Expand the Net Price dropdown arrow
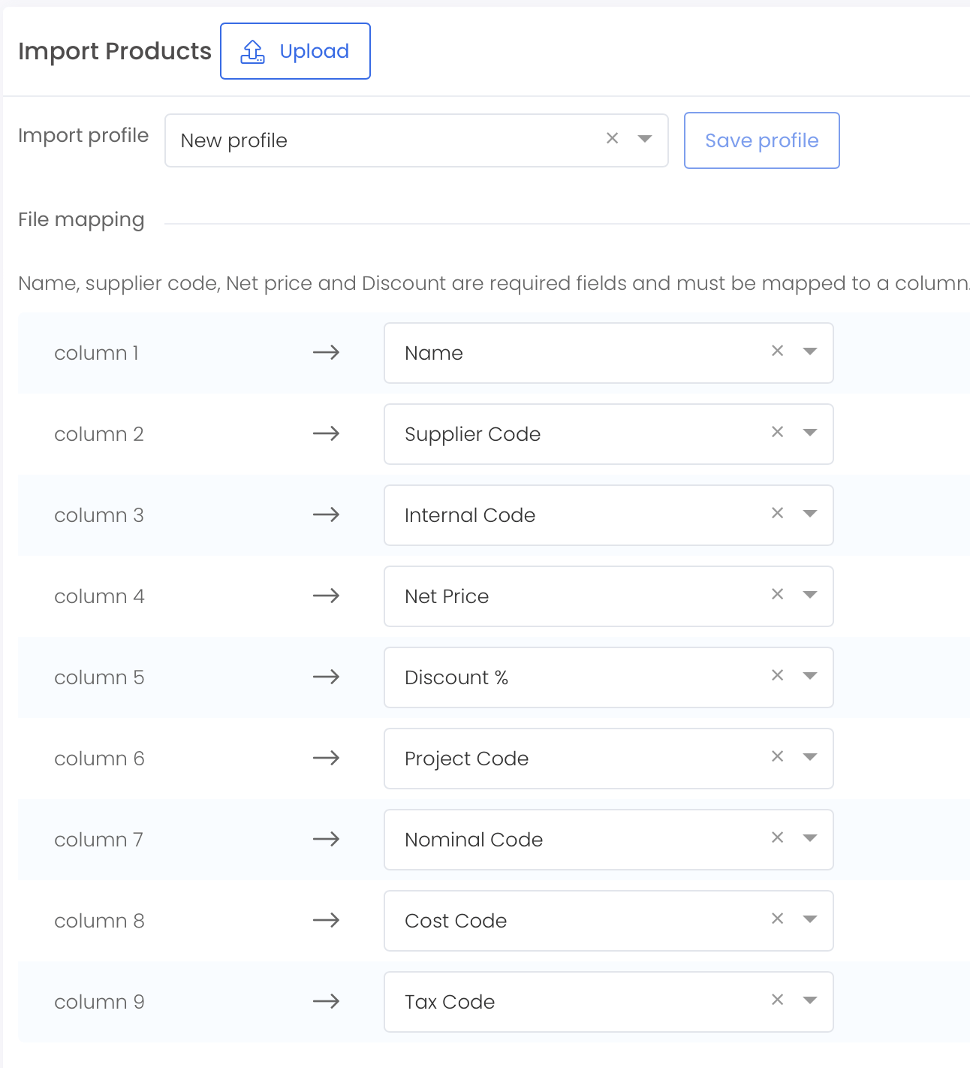Screen dimensions: 970x1068 [809, 594]
